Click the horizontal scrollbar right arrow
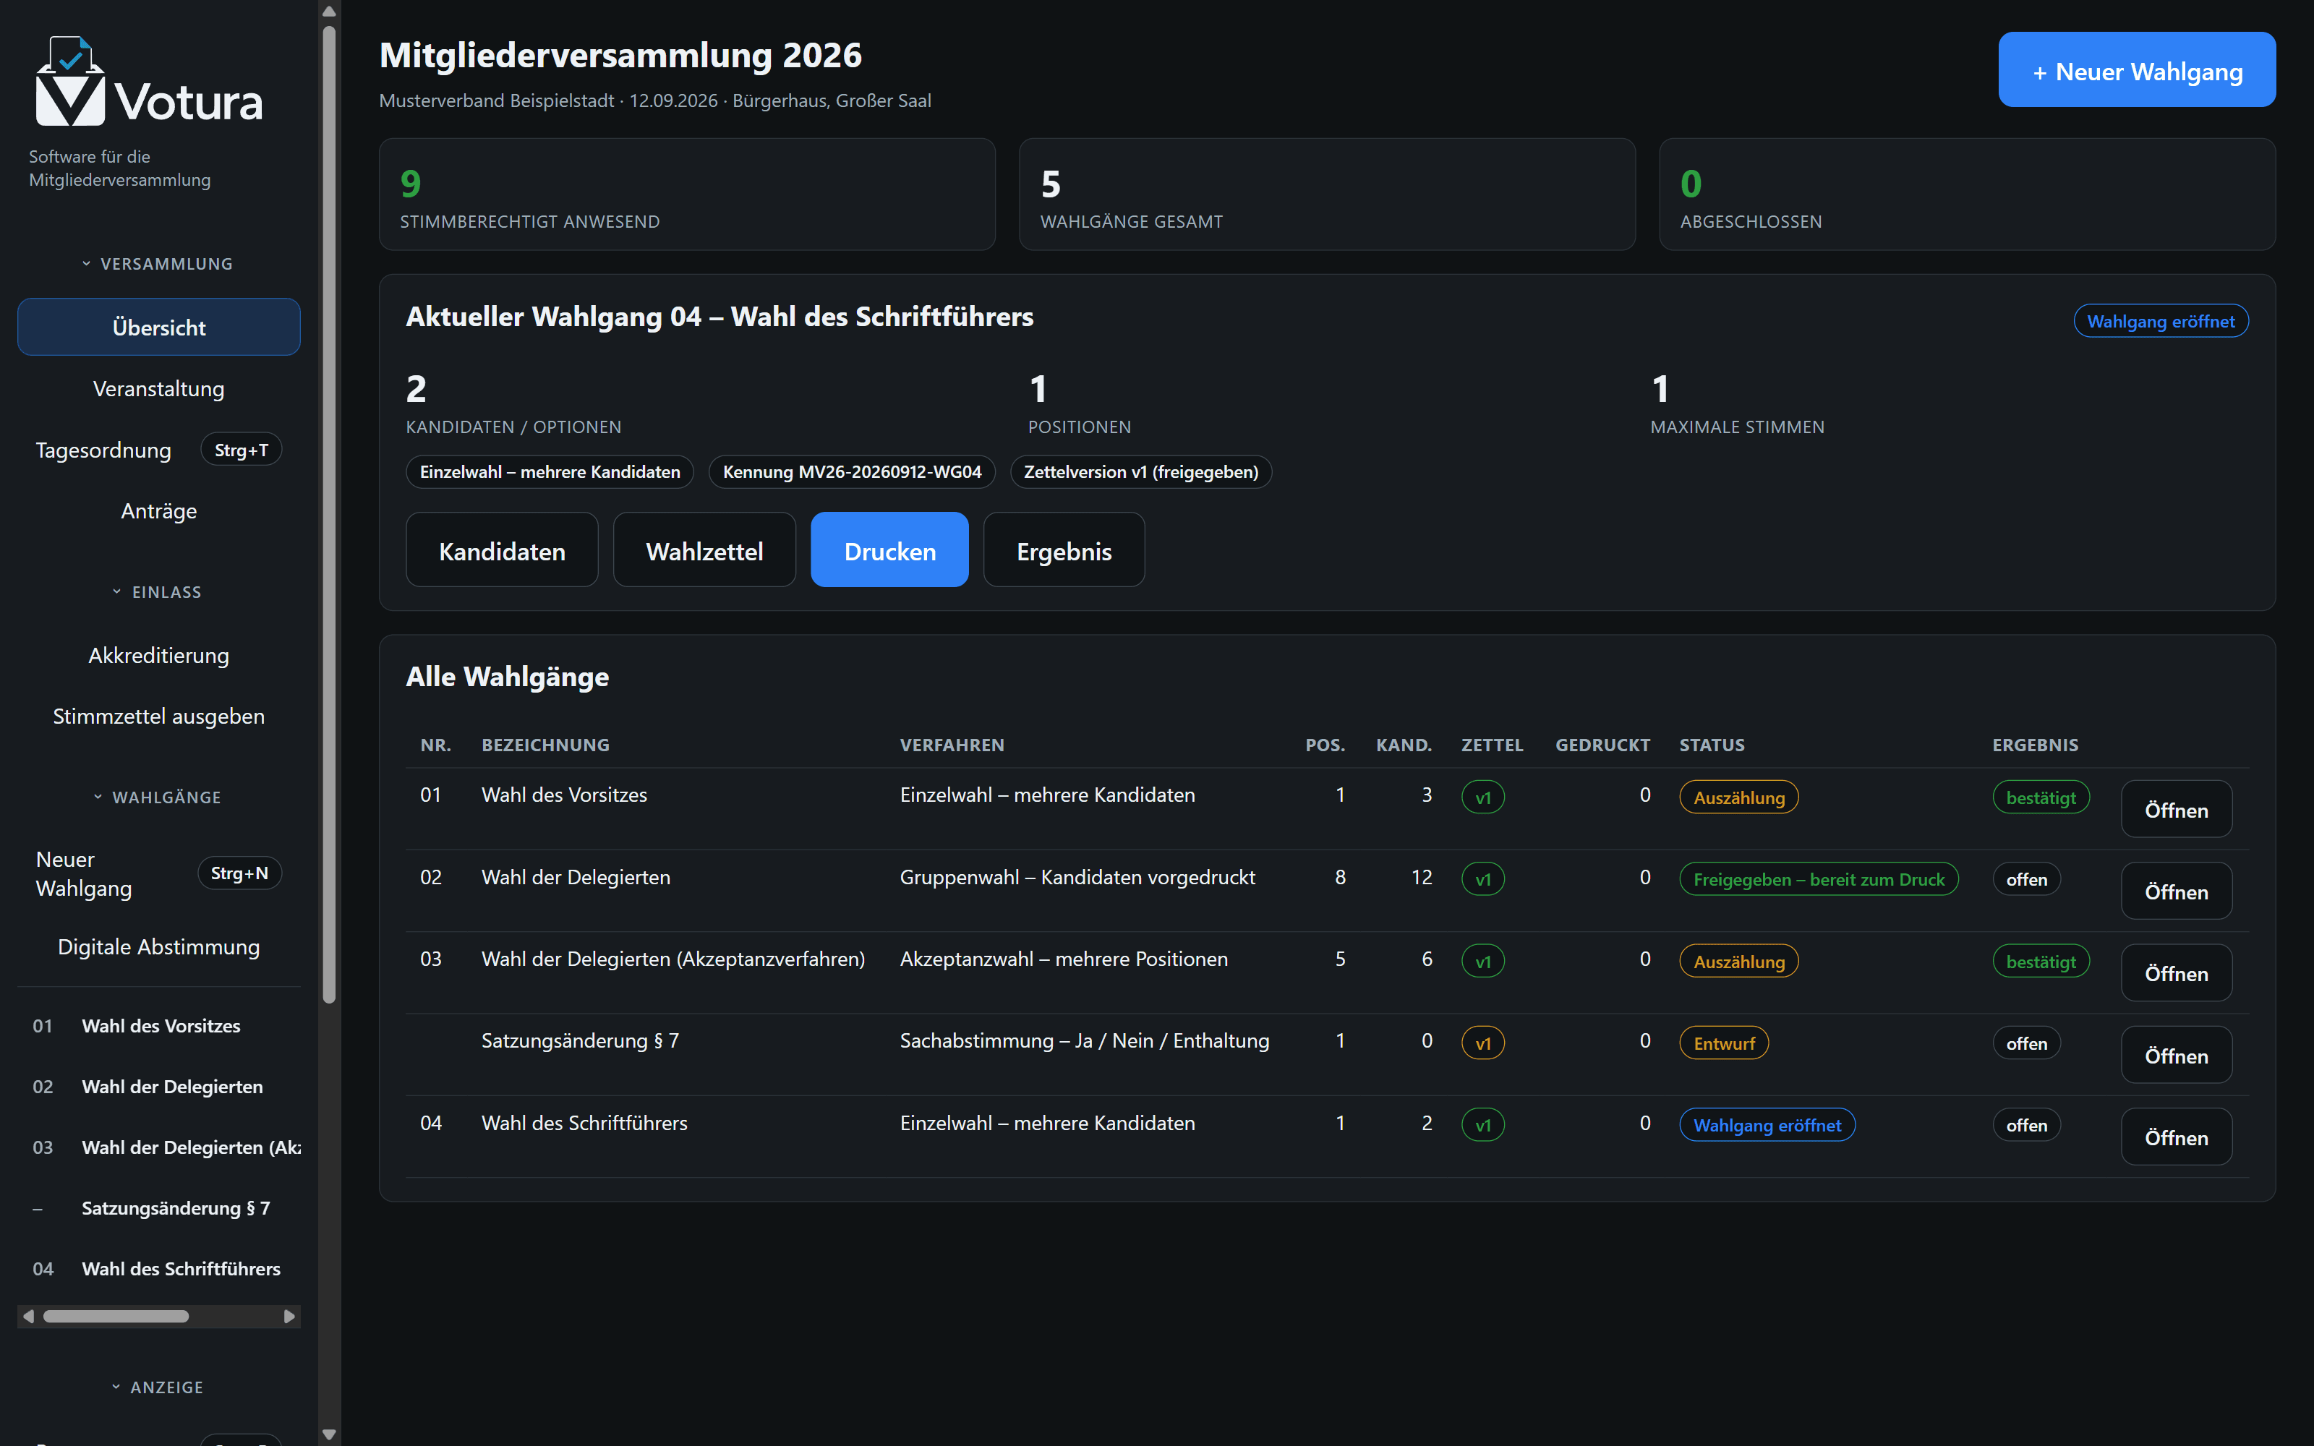2314x1446 pixels. (x=290, y=1316)
